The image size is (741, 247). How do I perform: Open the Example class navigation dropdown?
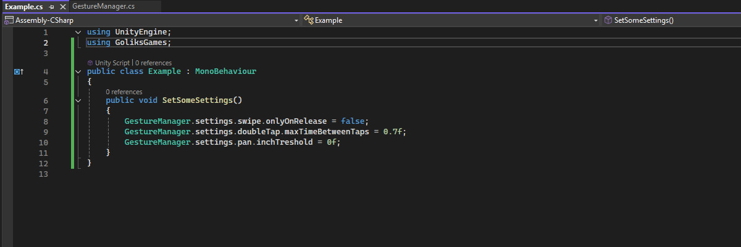[596, 20]
